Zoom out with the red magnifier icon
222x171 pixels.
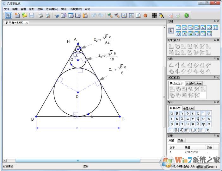pyautogui.click(x=117, y=15)
